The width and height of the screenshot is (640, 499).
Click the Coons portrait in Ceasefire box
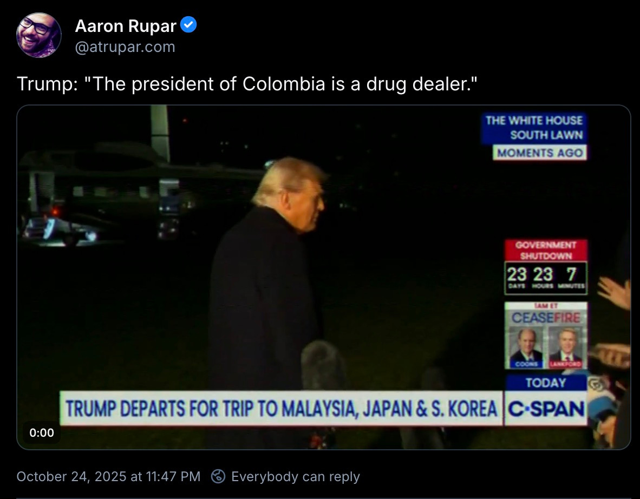[526, 347]
